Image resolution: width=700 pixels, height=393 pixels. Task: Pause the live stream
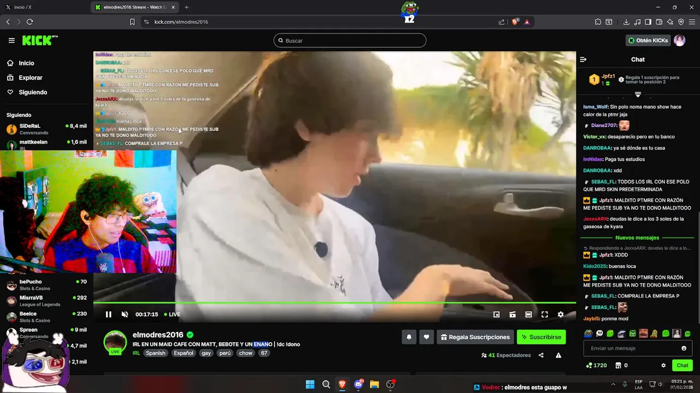108,314
